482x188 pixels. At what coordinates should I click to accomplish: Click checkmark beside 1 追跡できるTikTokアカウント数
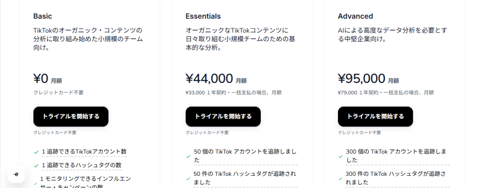pos(36,152)
